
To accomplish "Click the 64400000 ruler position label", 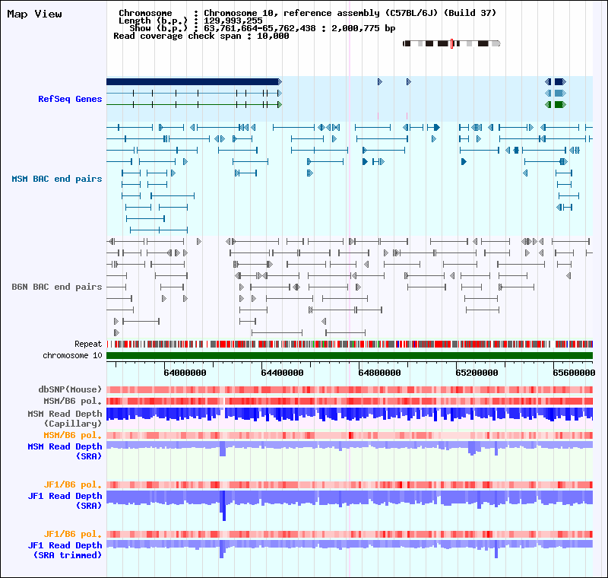I will click(x=282, y=373).
